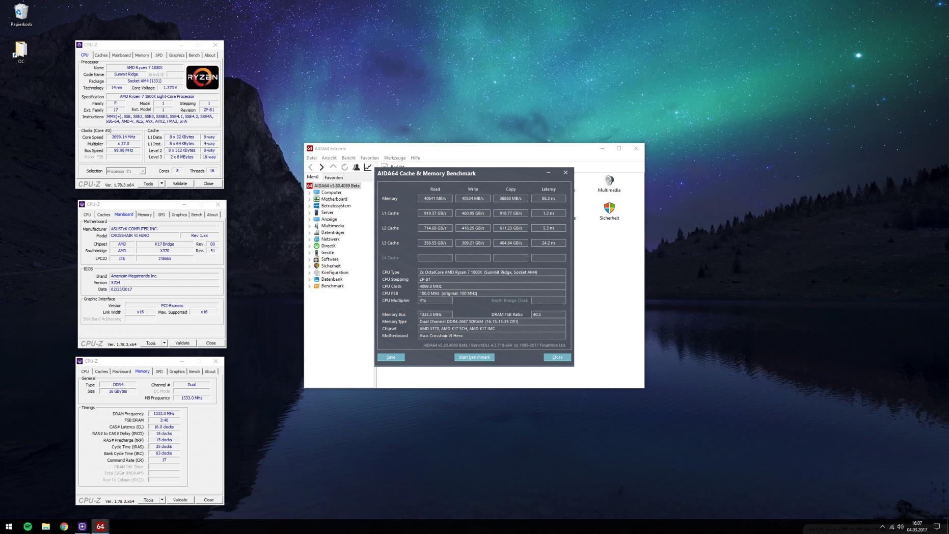This screenshot has height=534, width=949.
Task: Close the Cache & Memory Benchmark dialog button
Action: [x=557, y=357]
